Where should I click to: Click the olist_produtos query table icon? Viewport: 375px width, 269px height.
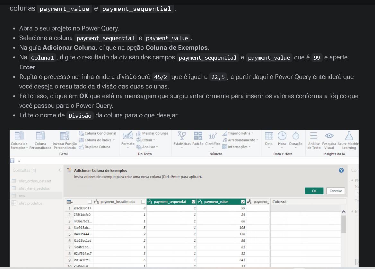tap(14, 203)
